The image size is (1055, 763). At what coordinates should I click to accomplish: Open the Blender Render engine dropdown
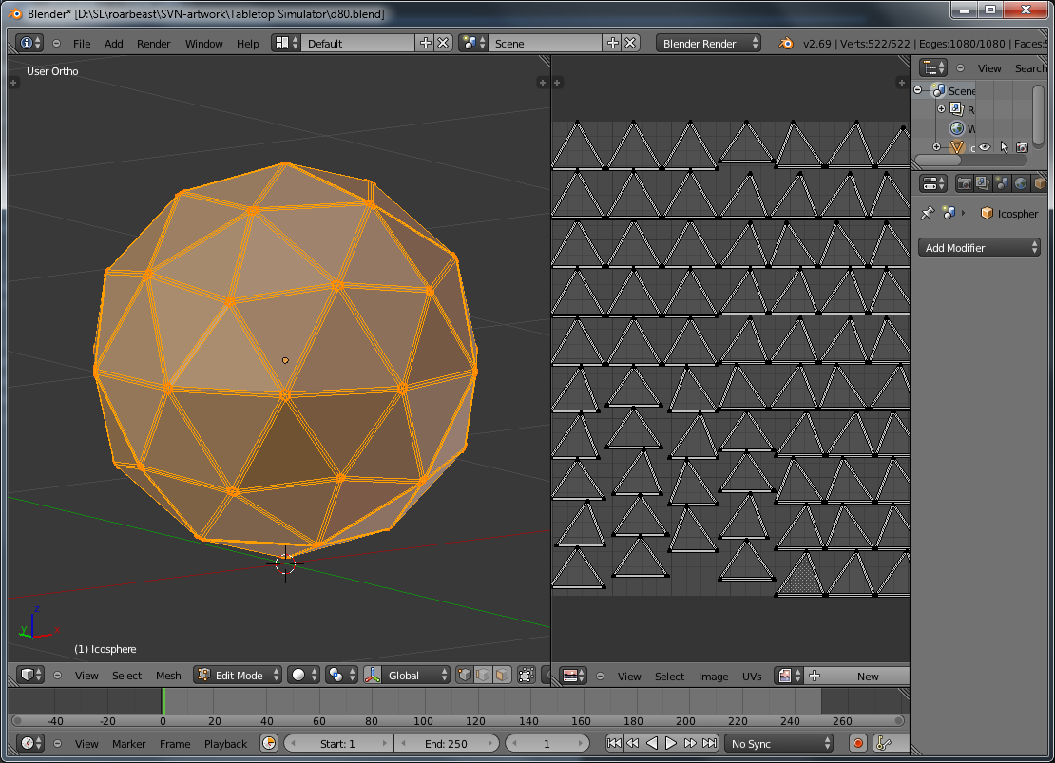pyautogui.click(x=708, y=44)
